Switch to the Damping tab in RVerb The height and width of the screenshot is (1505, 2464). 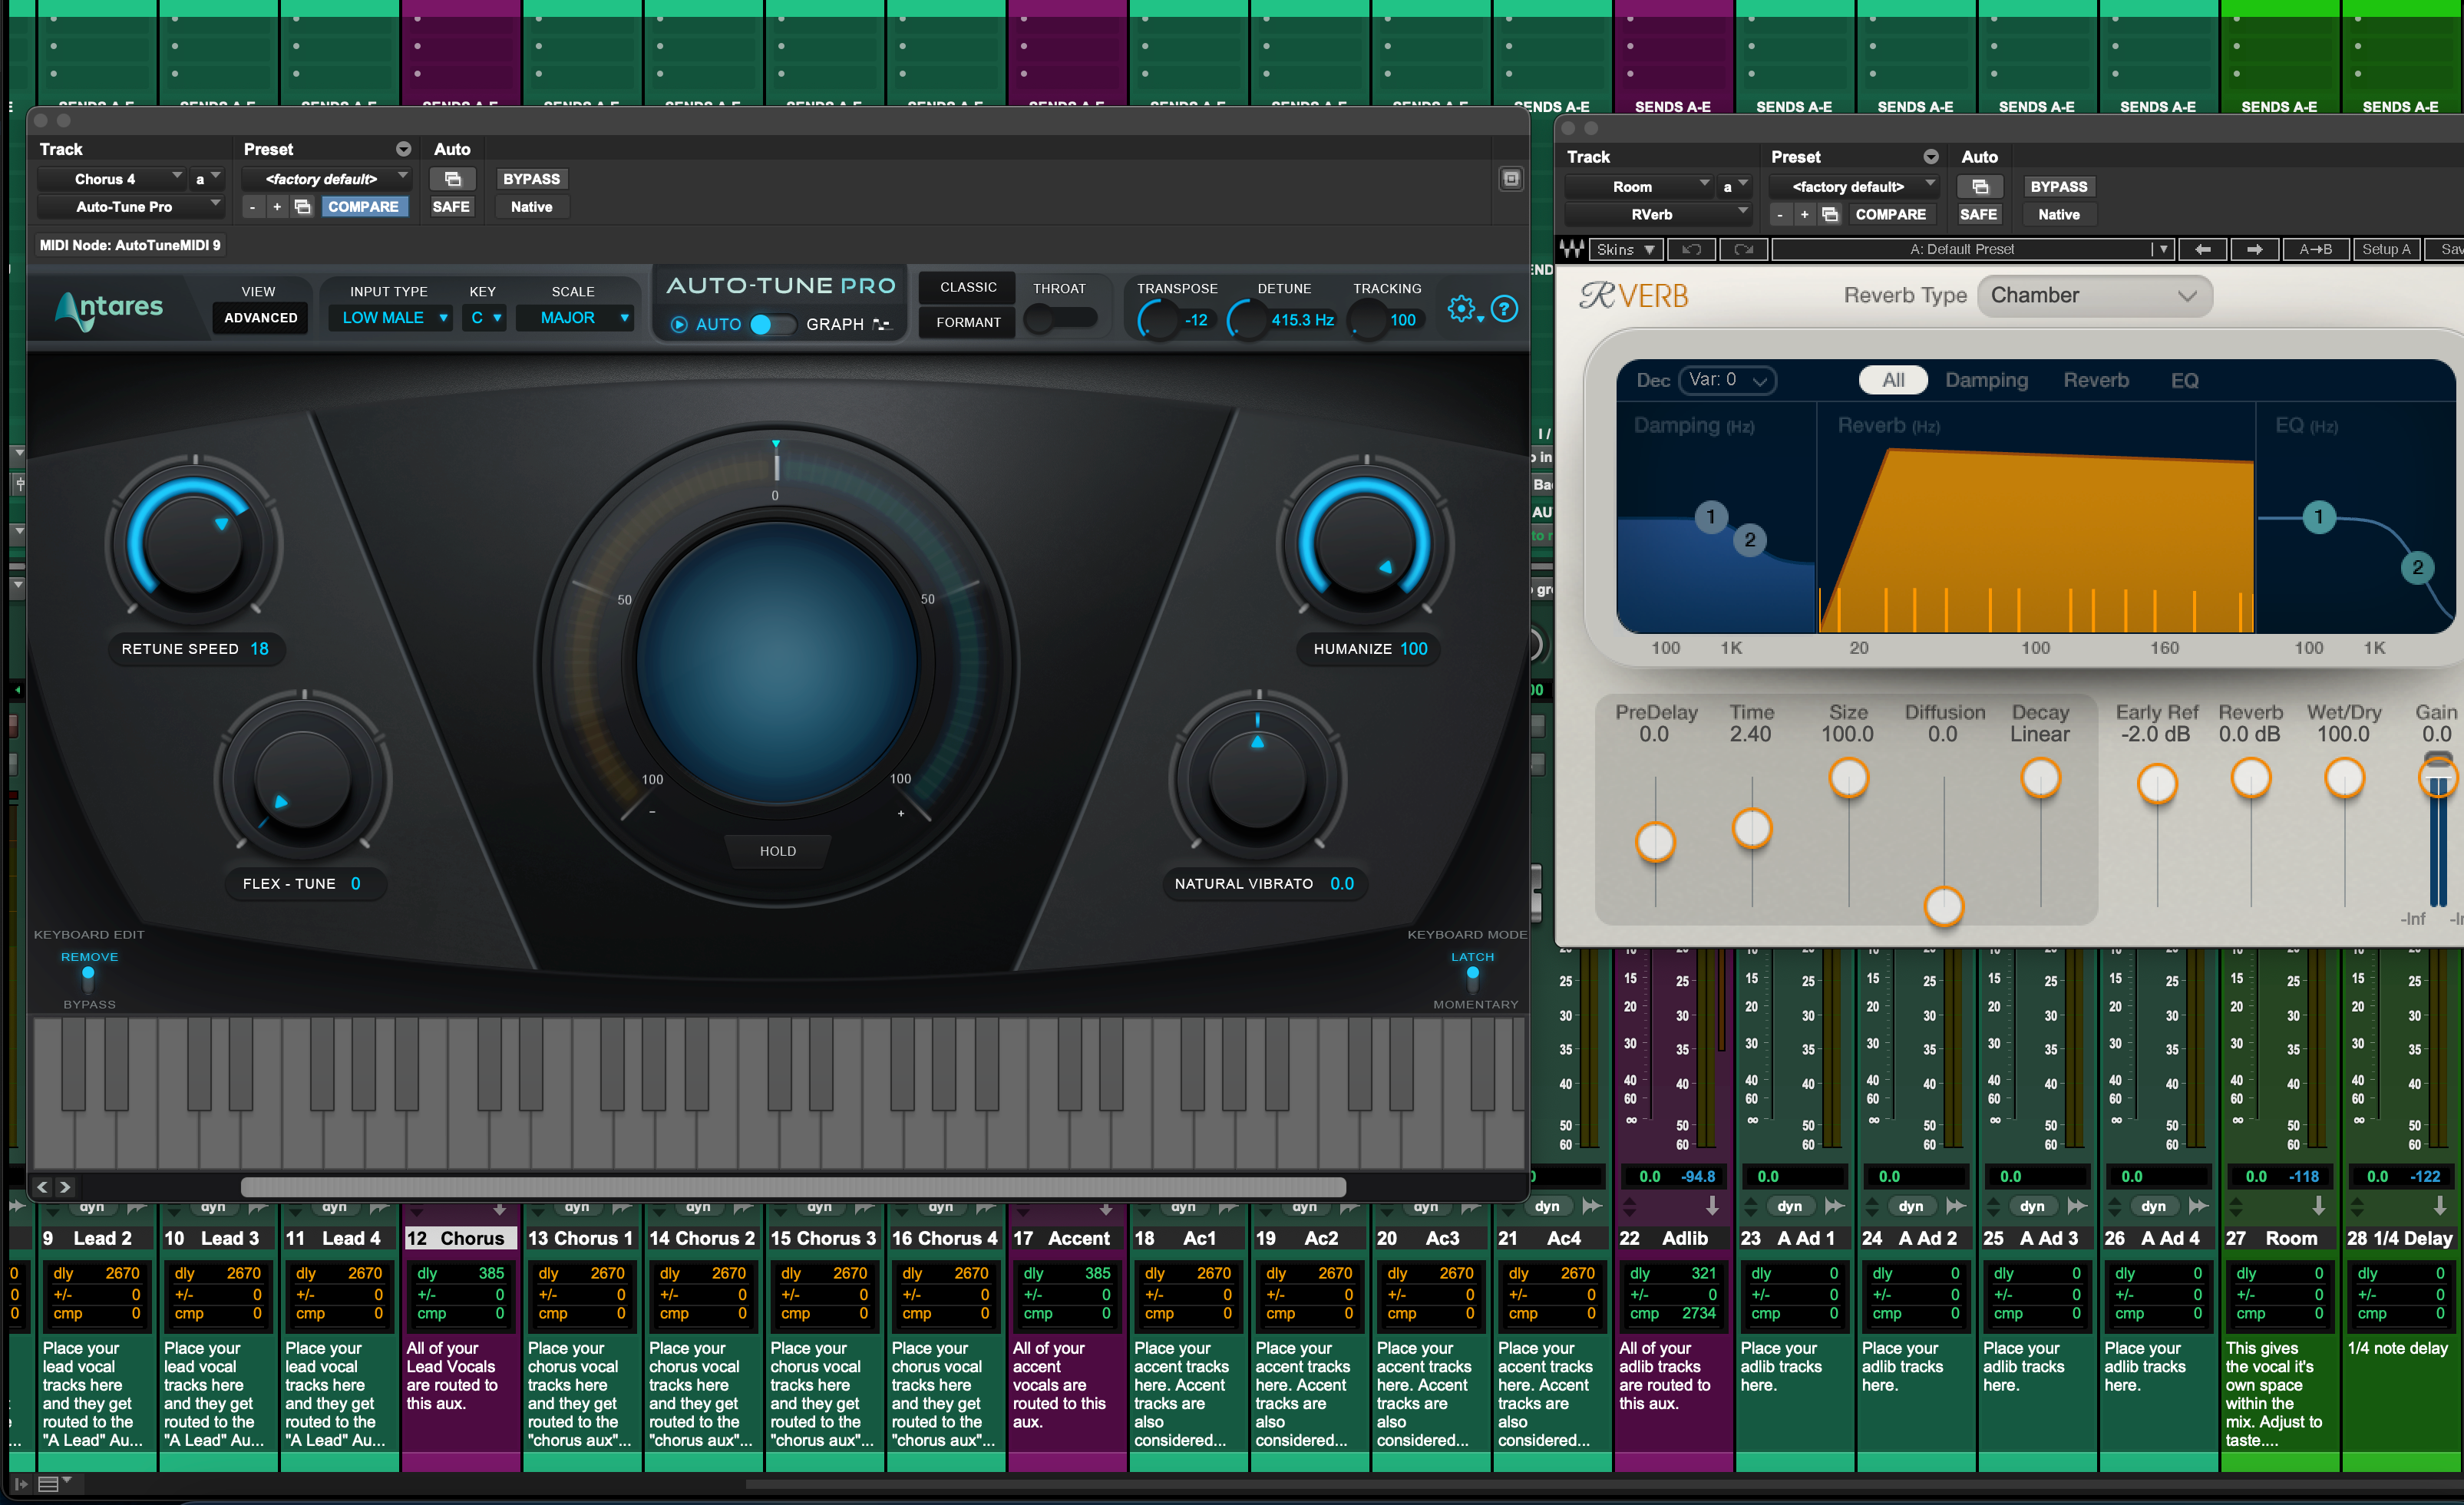coord(1987,380)
